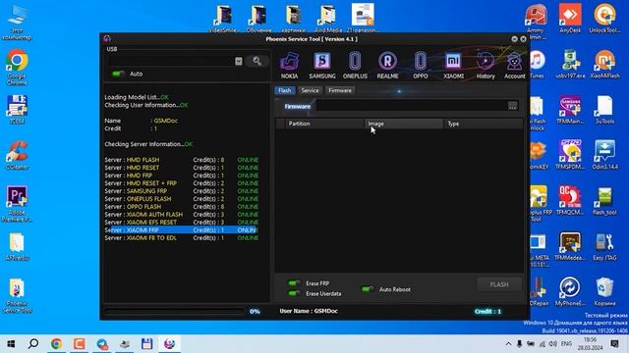The width and height of the screenshot is (629, 353).
Task: Click the User Name : GSMDoc status text
Action: point(309,311)
